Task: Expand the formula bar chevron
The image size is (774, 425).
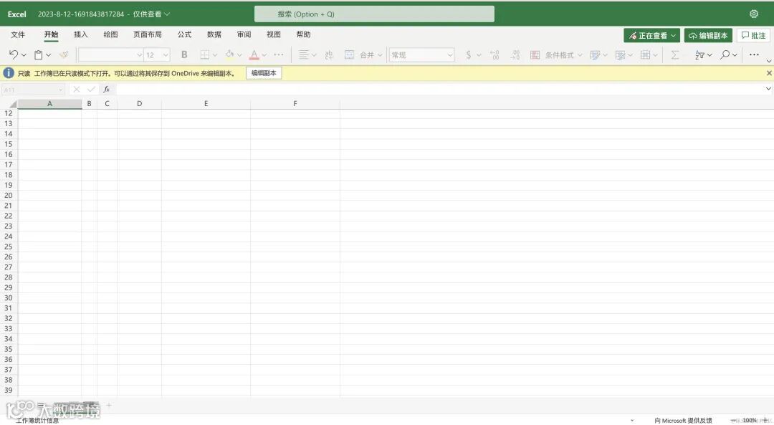Action: pos(768,89)
